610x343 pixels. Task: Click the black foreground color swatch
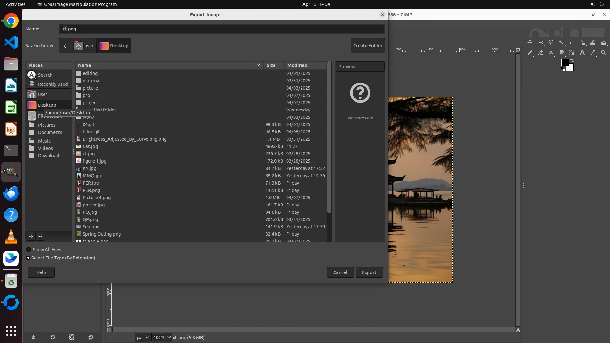click(x=564, y=63)
